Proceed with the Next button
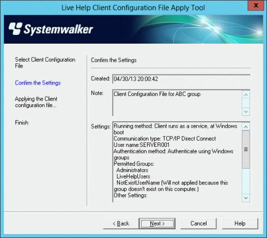Image resolution: width=267 pixels, height=238 pixels. tap(157, 223)
